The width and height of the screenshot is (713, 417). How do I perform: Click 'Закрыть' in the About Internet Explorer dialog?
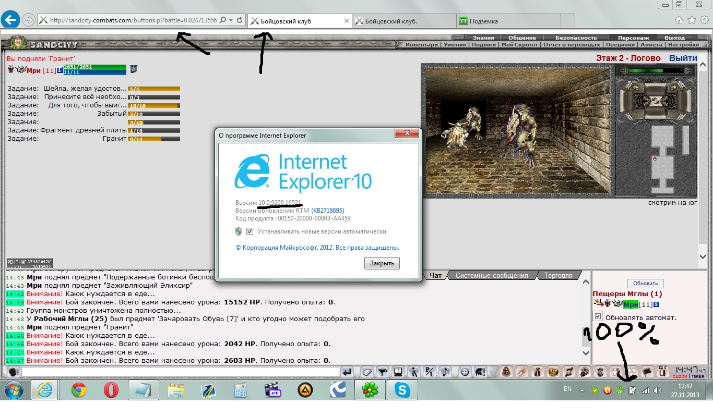382,263
